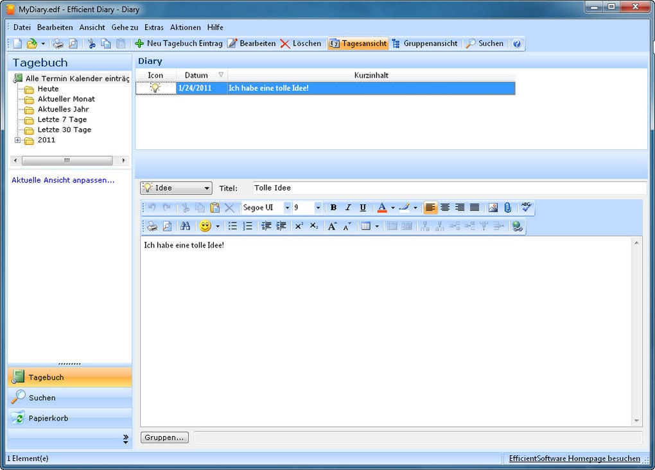Click the paperclip attachment icon
The image size is (655, 470).
507,208
